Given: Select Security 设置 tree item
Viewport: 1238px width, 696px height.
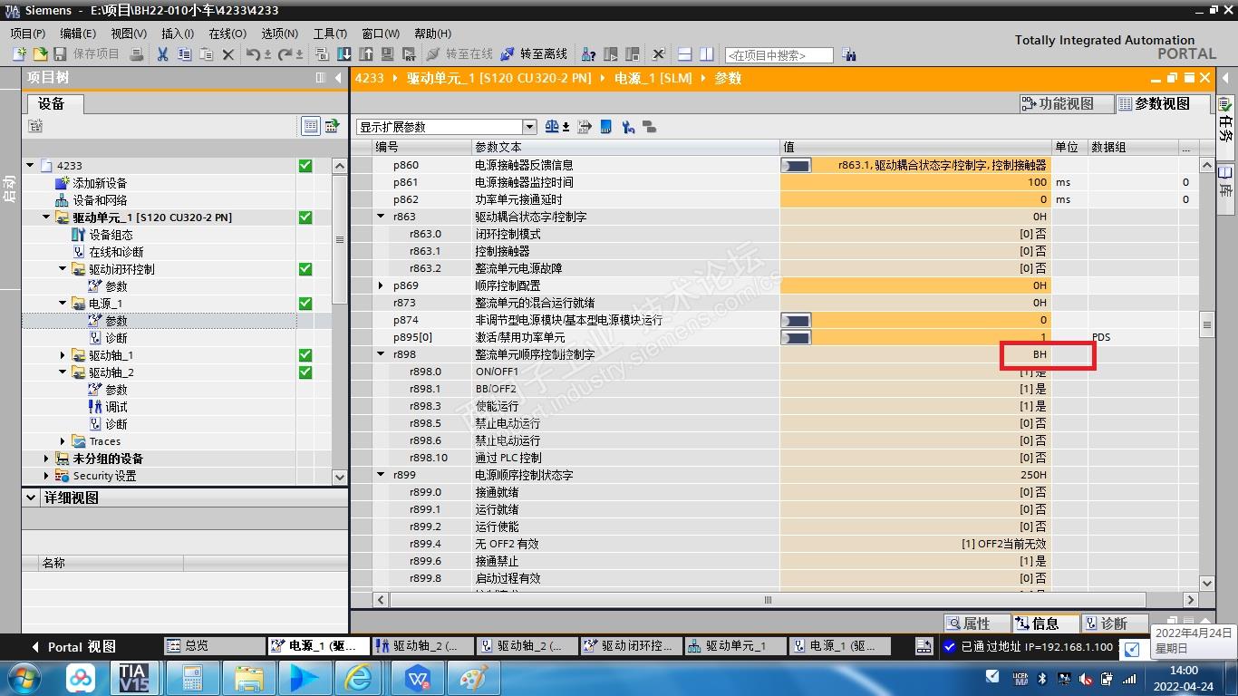Looking at the screenshot, I should coord(104,476).
